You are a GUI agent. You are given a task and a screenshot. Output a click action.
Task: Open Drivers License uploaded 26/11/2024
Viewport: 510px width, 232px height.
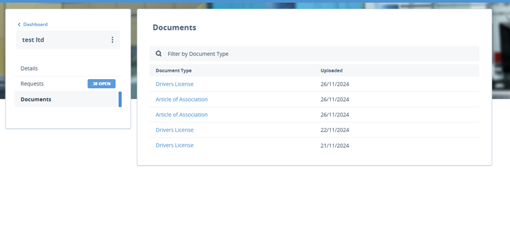point(174,84)
